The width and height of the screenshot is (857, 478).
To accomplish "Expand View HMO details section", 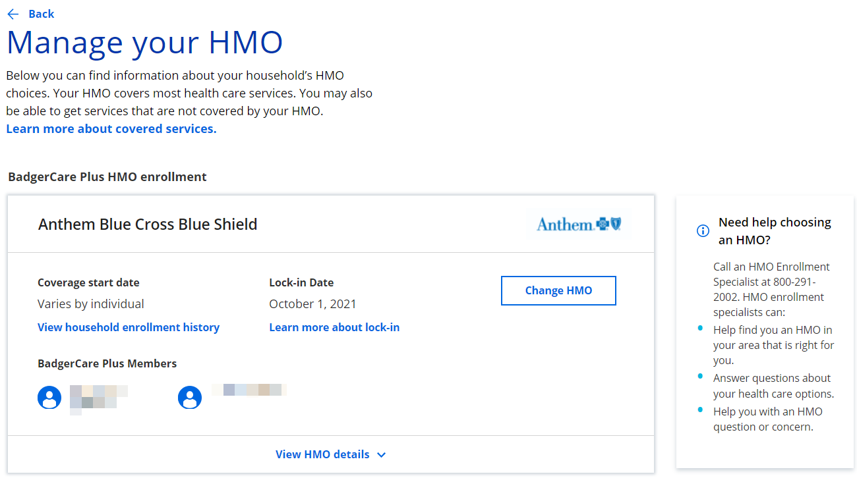I will click(x=322, y=454).
